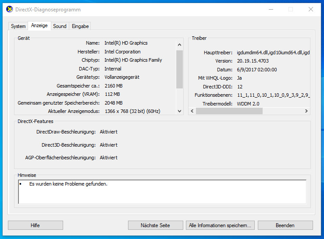The height and width of the screenshot is (239, 324).
Task: Click the 112 MB VRAM value
Action: [112, 94]
